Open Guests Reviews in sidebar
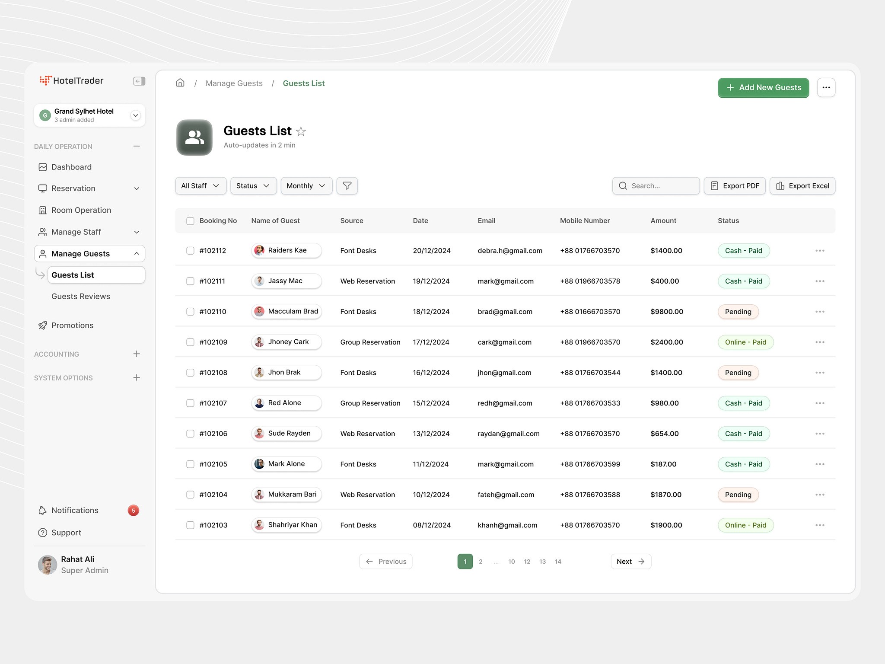The height and width of the screenshot is (664, 885). [x=81, y=297]
